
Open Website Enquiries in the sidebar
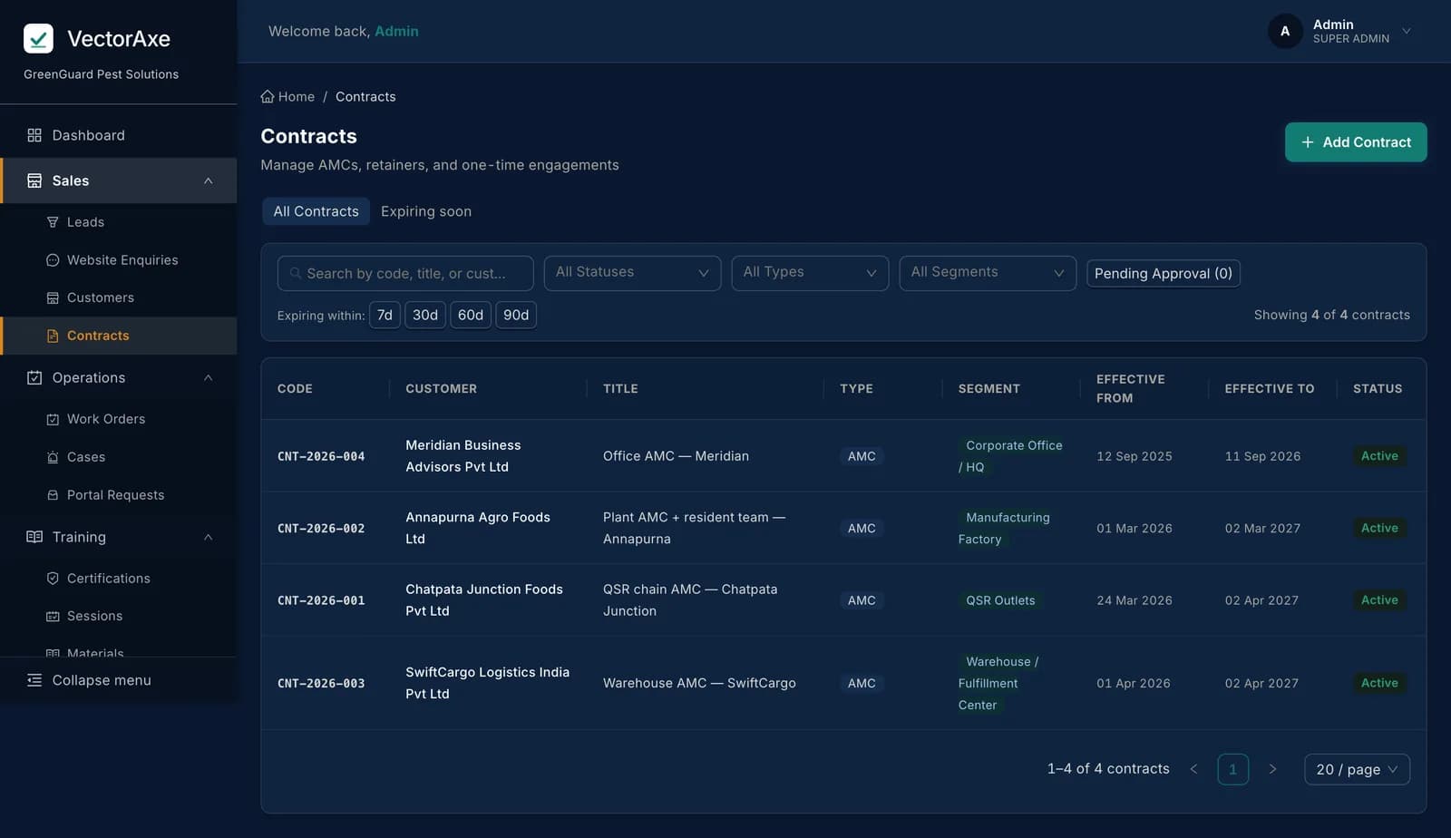pyautogui.click(x=118, y=260)
